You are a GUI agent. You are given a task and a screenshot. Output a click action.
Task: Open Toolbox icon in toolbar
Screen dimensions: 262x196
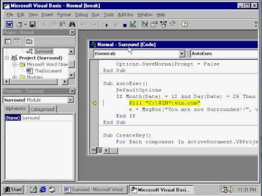click(172, 24)
